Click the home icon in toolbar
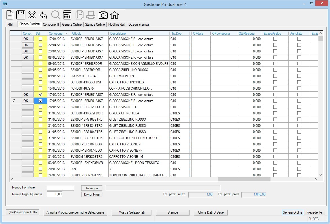The image size is (330, 224). click(x=115, y=15)
